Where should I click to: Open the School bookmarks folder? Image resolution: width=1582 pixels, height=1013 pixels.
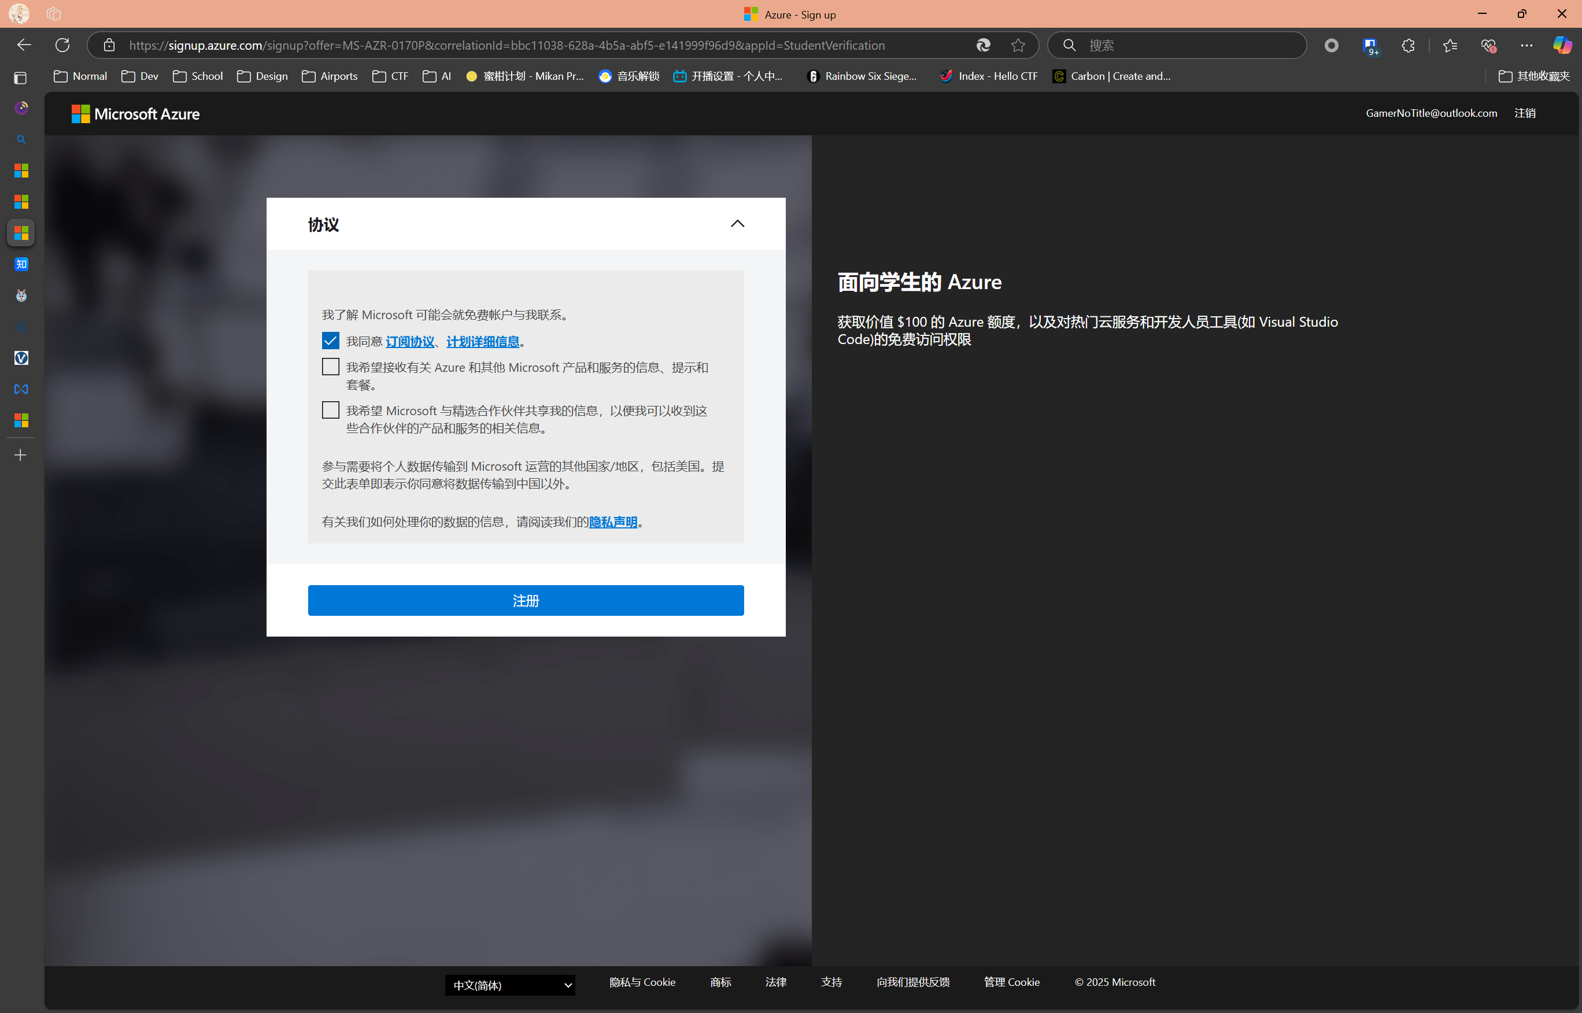coord(198,76)
